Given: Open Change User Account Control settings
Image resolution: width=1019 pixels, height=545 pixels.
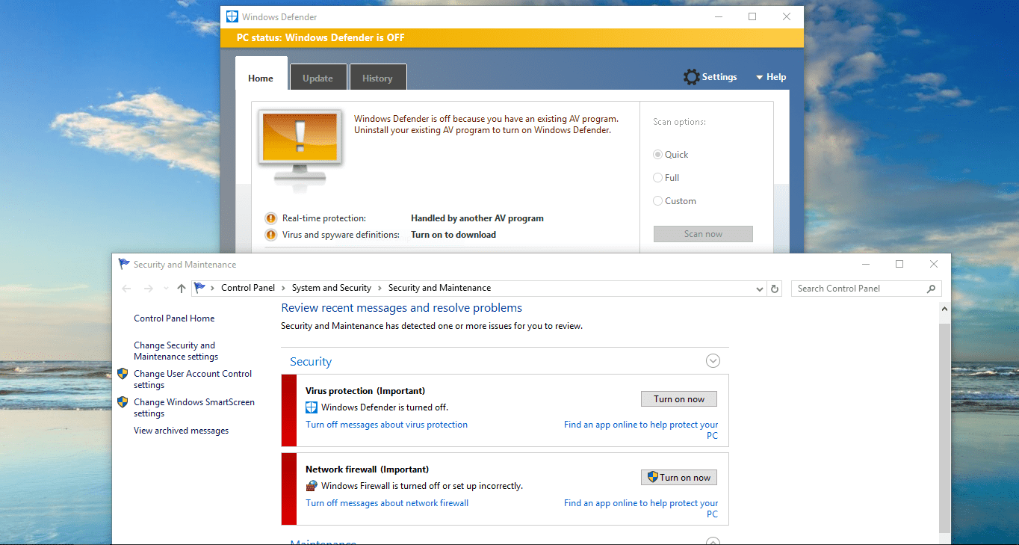Looking at the screenshot, I should 193,379.
